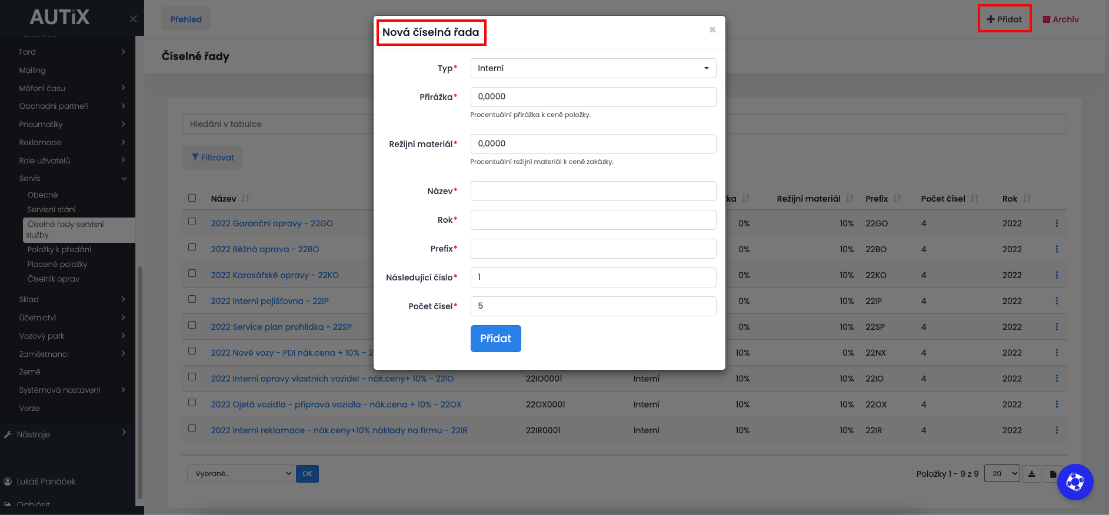Select checkbox for 2022 Interní pojišťovna row
The width and height of the screenshot is (1109, 515).
click(x=192, y=299)
